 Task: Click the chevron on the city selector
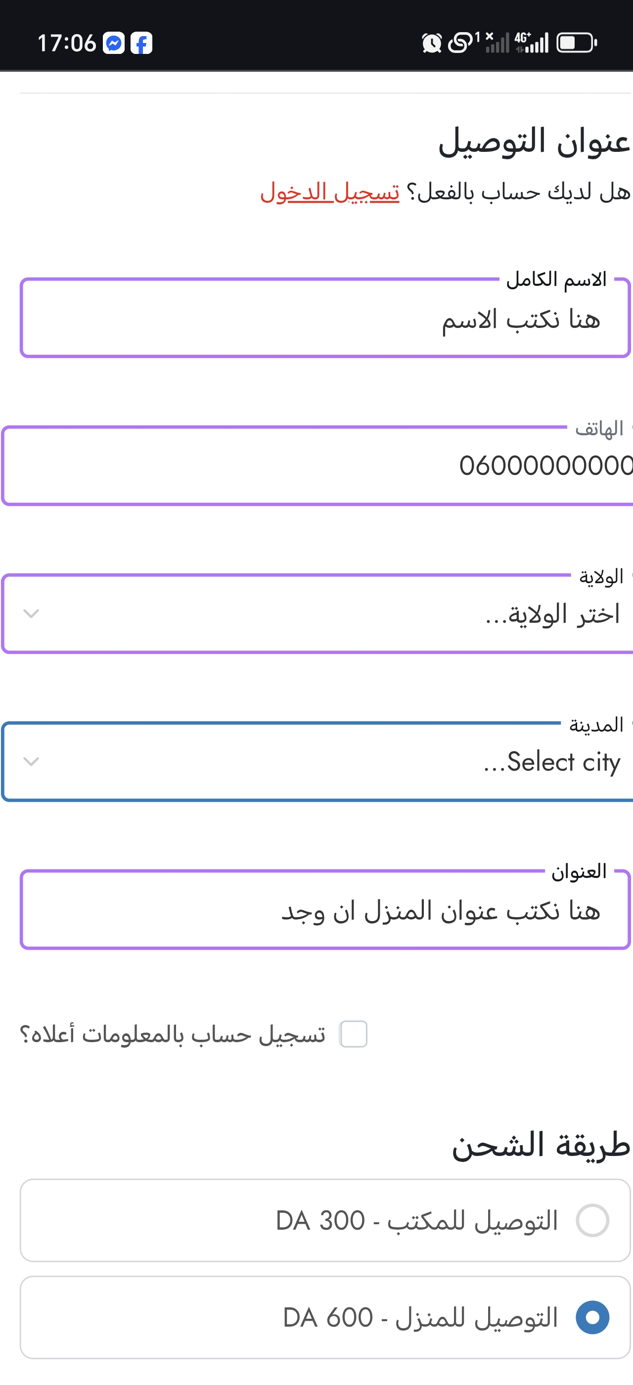point(31,761)
